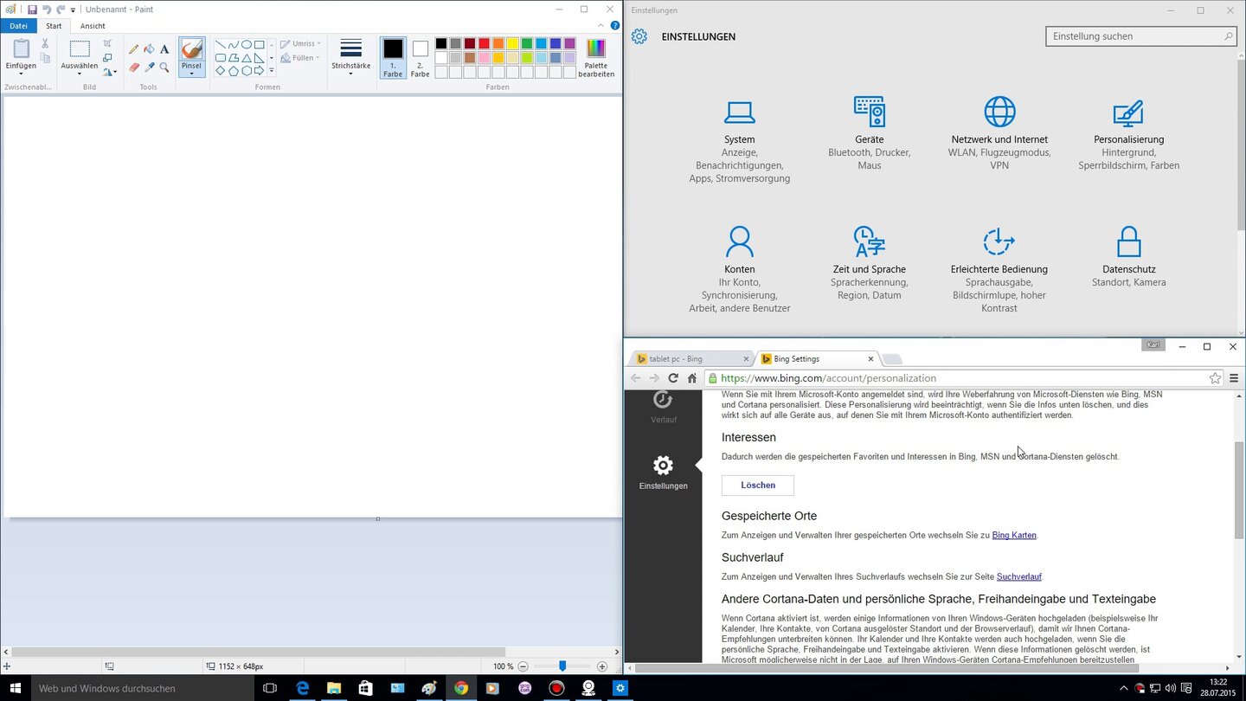The image size is (1246, 701).
Task: Click the Chrome address bar URL
Action: (828, 378)
